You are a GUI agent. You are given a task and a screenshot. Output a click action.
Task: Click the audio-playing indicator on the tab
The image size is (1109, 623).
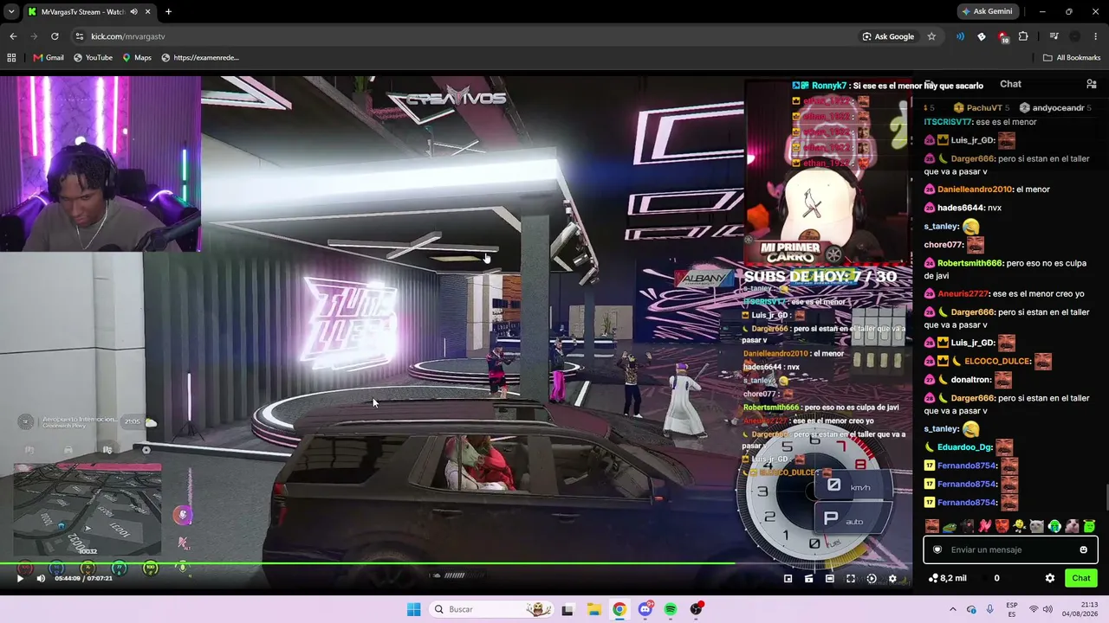(133, 11)
